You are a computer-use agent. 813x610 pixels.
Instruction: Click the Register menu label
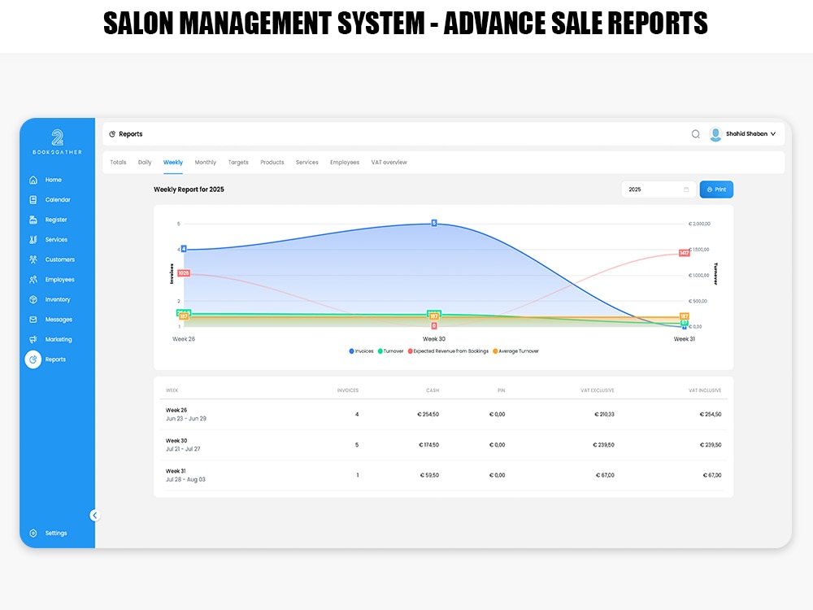coord(56,220)
